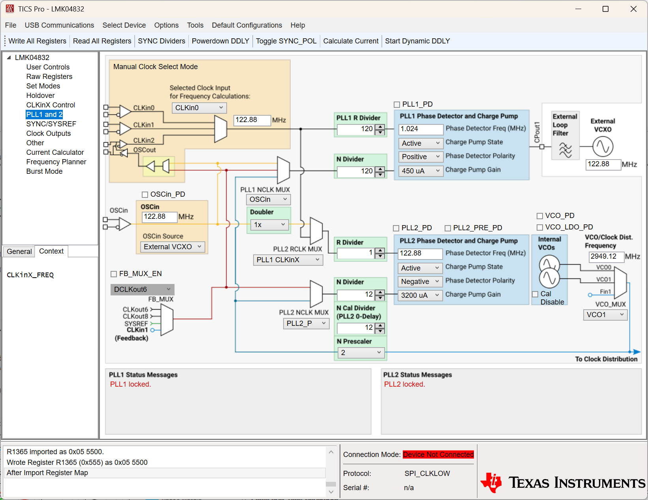Enable the PLL1_PD checkbox
Screen dimensions: 648x500
click(x=397, y=105)
